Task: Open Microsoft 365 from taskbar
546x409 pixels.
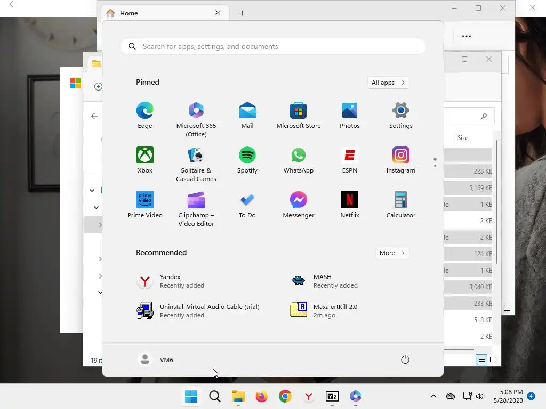Action: pos(356,396)
